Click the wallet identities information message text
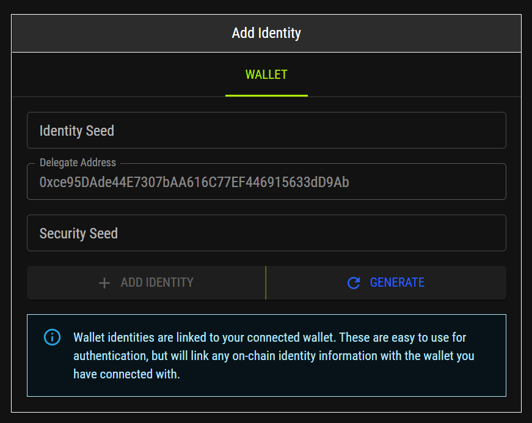The width and height of the screenshot is (532, 423). click(x=274, y=355)
